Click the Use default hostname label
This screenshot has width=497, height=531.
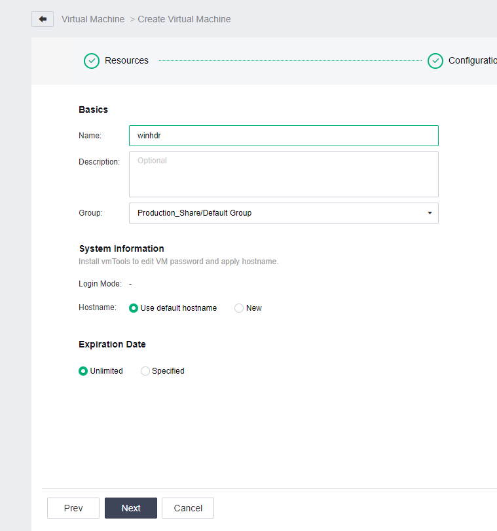179,308
